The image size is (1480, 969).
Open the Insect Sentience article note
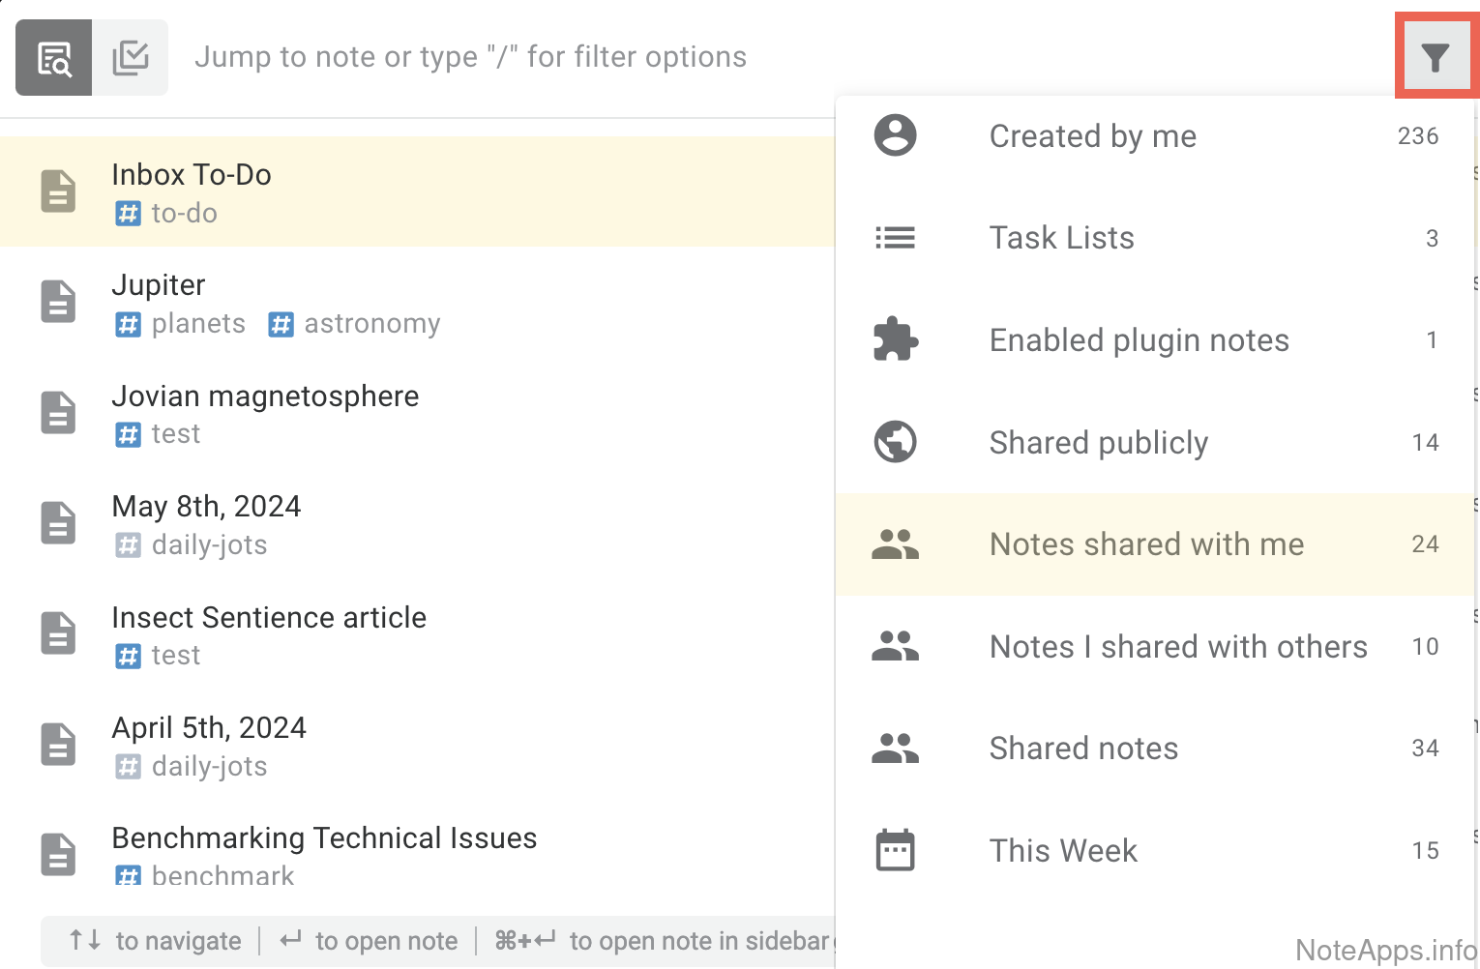pyautogui.click(x=269, y=618)
